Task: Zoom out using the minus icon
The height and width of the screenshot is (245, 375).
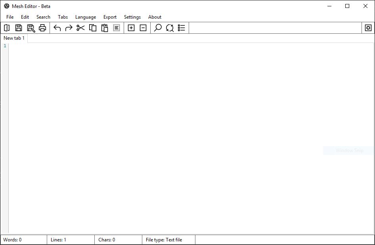Action: point(143,28)
